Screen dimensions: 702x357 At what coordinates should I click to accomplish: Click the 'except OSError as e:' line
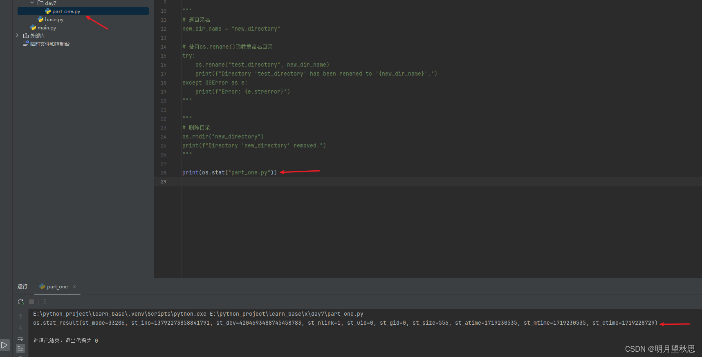pyautogui.click(x=215, y=83)
